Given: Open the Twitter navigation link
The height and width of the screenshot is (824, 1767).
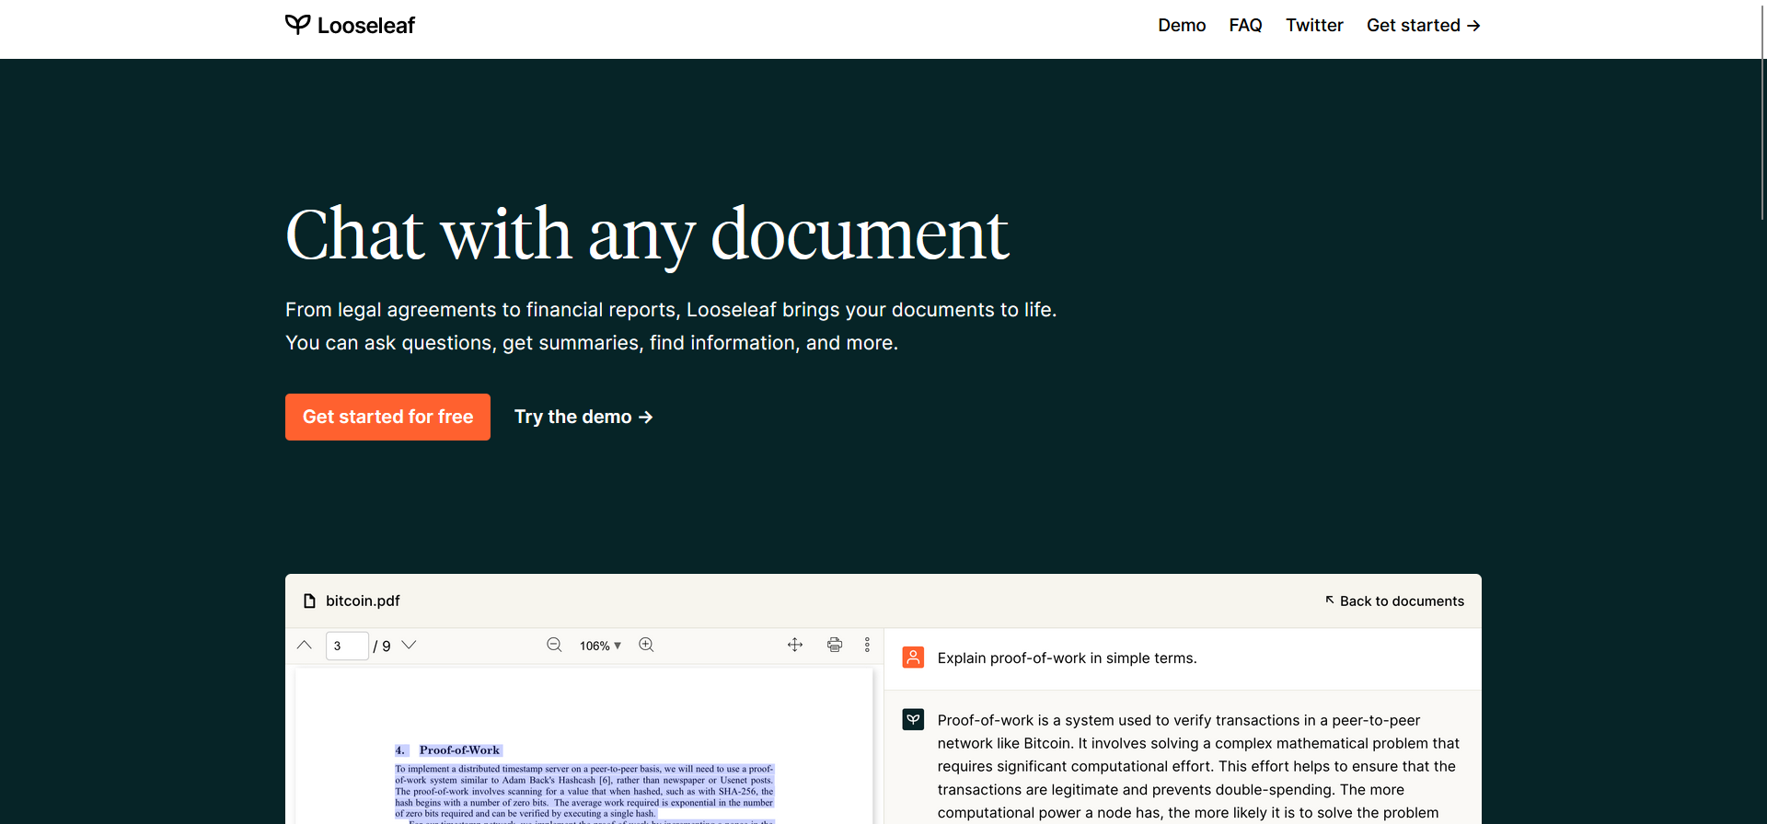Looking at the screenshot, I should click(x=1314, y=26).
